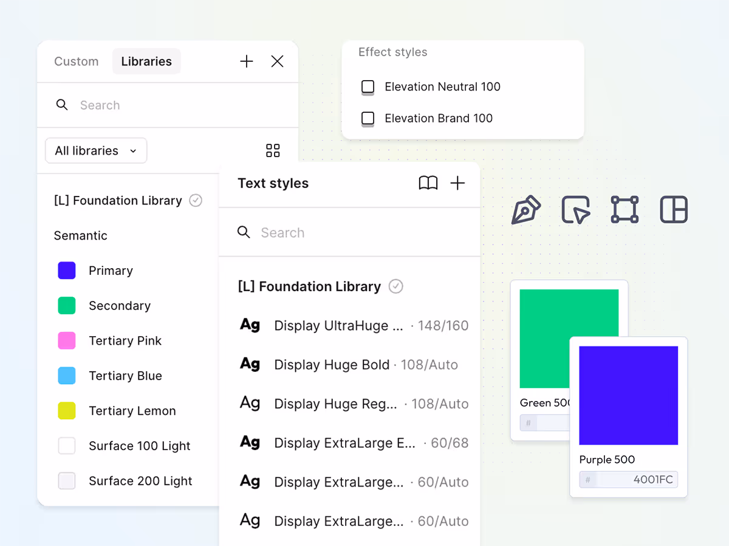Click the Green 500 hex field
Viewport: 729px width, 546px height.
point(545,423)
